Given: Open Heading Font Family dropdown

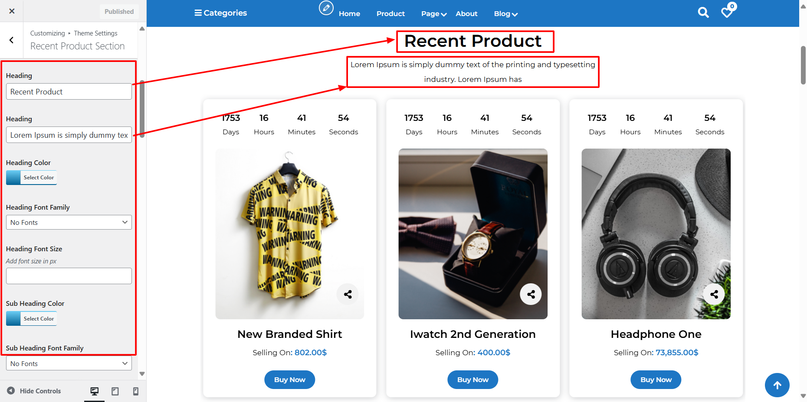Looking at the screenshot, I should (69, 222).
